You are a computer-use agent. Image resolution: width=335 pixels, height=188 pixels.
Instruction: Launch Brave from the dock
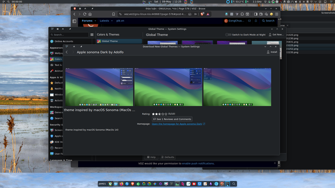[x=132, y=184]
